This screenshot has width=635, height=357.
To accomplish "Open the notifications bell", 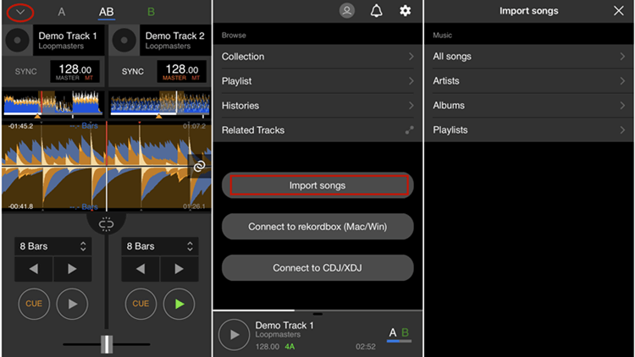I will 376,11.
